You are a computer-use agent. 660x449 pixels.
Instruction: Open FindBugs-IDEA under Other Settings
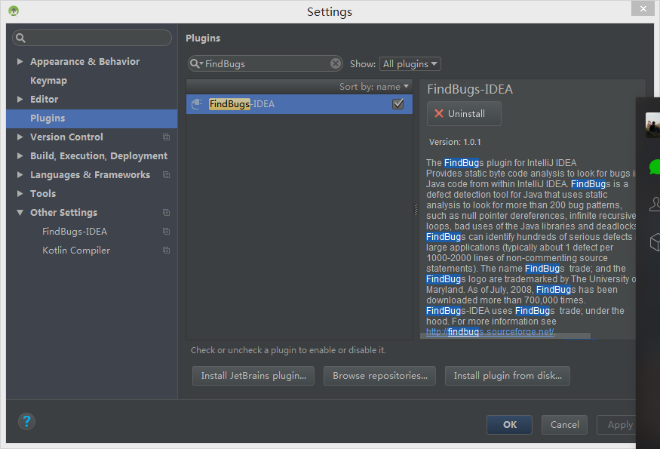pyautogui.click(x=75, y=231)
